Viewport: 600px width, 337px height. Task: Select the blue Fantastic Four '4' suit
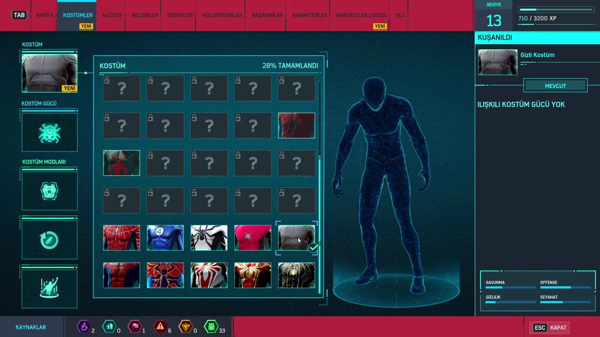(x=165, y=238)
